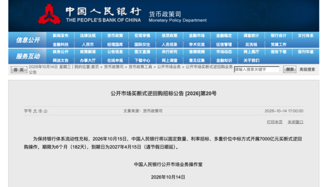This screenshot has width=326, height=187.
Task: Open the 网送文告 link
Action: pyautogui.click(x=61, y=61)
